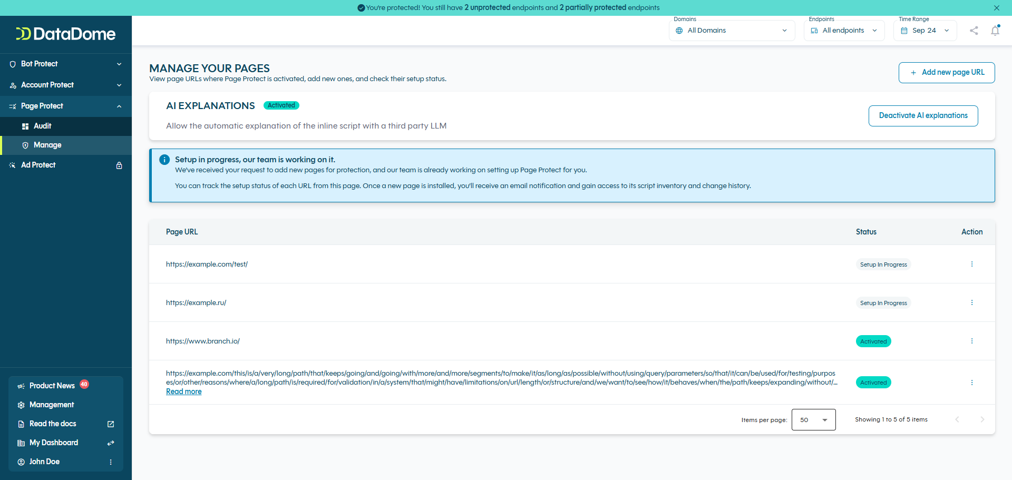
Task: Go to previous page arrow
Action: pyautogui.click(x=957, y=419)
